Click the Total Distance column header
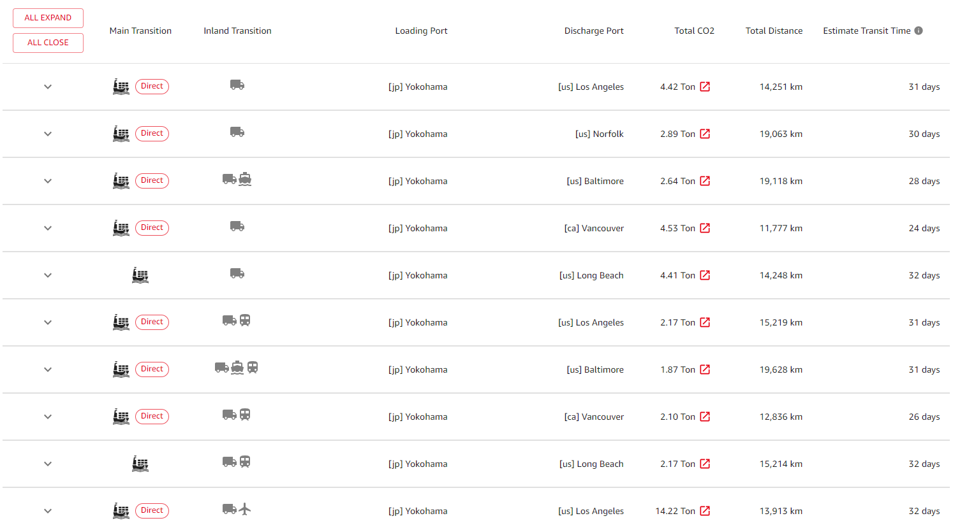The height and width of the screenshot is (530, 953). click(774, 31)
